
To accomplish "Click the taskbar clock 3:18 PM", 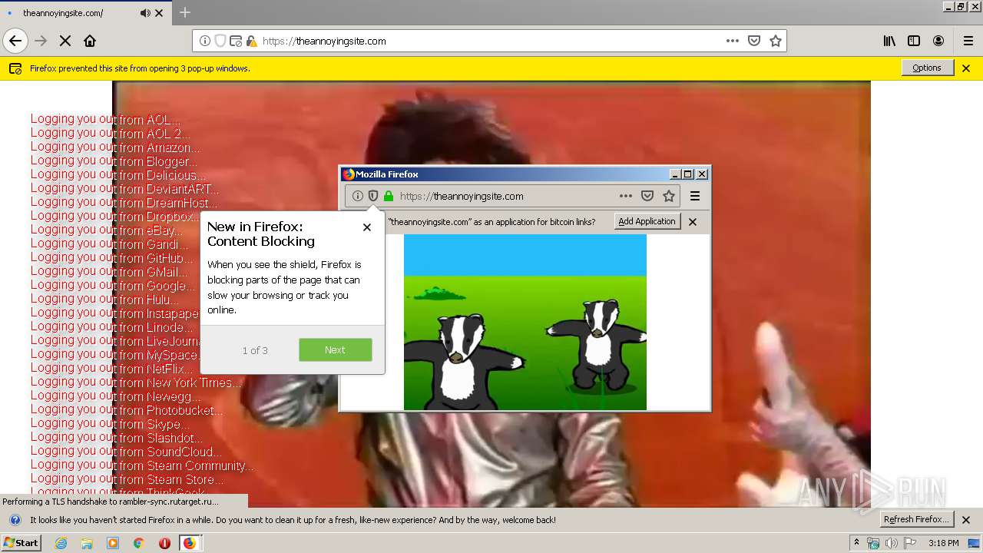I will click(x=944, y=543).
